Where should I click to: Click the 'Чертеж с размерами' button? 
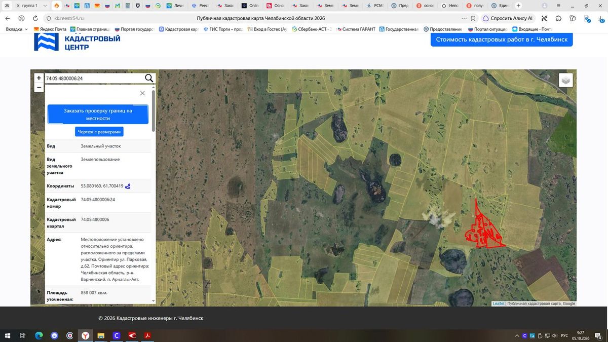click(x=99, y=132)
